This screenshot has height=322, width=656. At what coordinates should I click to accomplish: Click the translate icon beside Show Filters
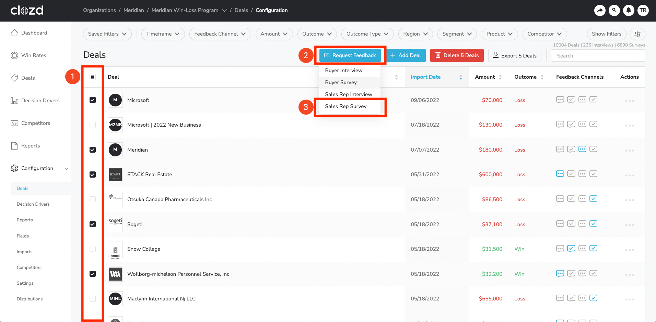tap(637, 34)
